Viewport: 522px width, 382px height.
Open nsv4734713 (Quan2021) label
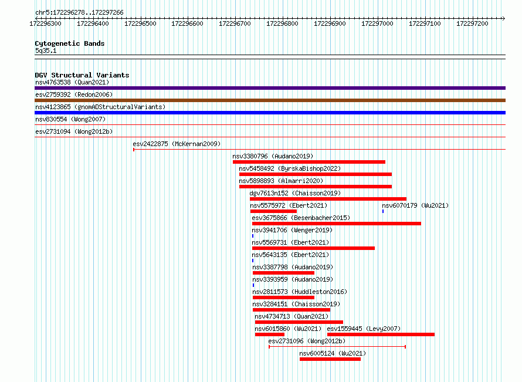tap(291, 316)
